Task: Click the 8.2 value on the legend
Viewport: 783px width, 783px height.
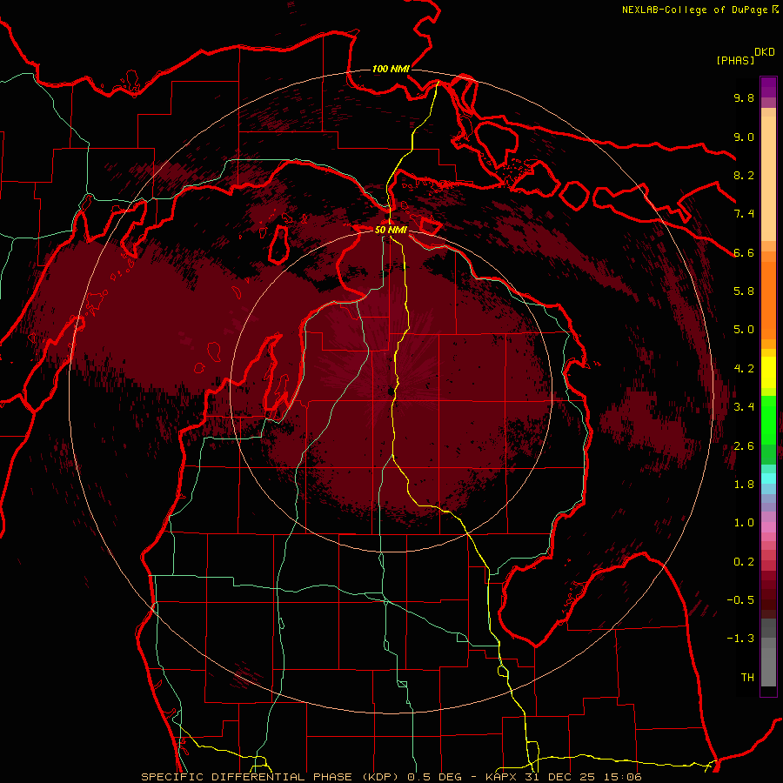Action: tap(744, 175)
